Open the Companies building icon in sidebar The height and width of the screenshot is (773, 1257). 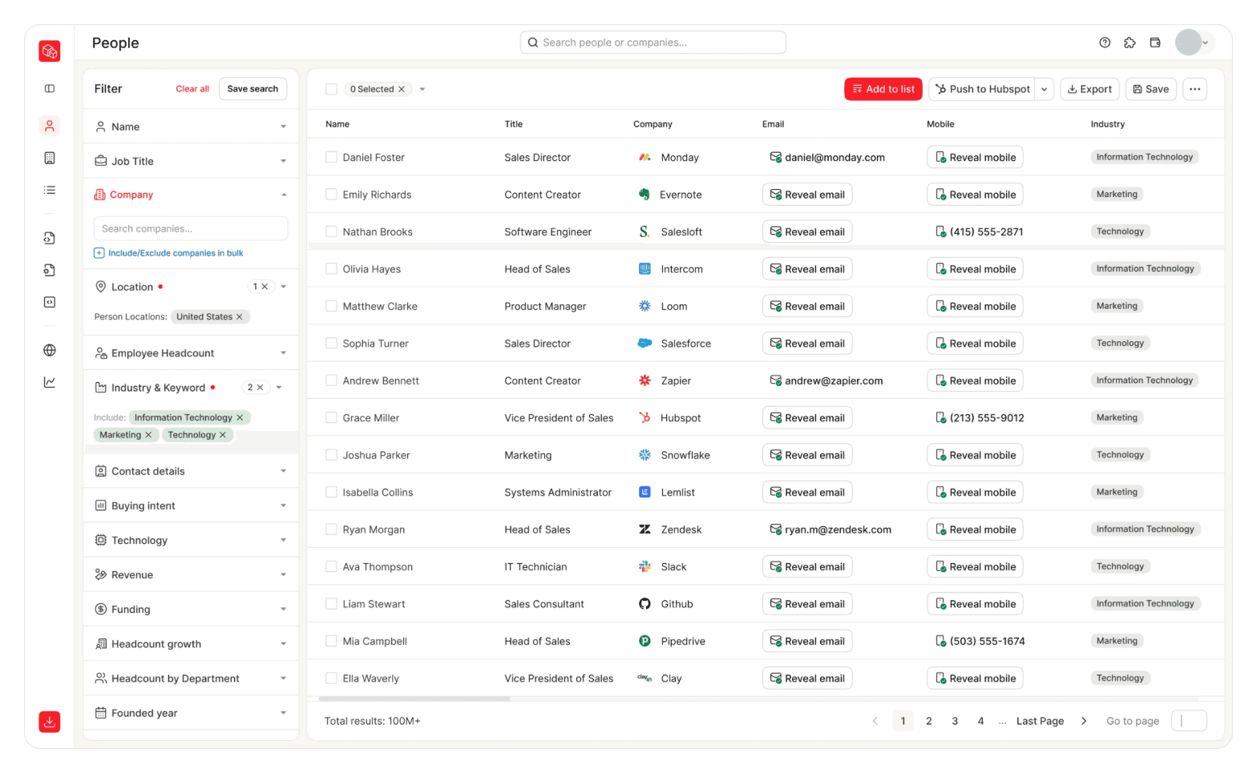[x=50, y=158]
